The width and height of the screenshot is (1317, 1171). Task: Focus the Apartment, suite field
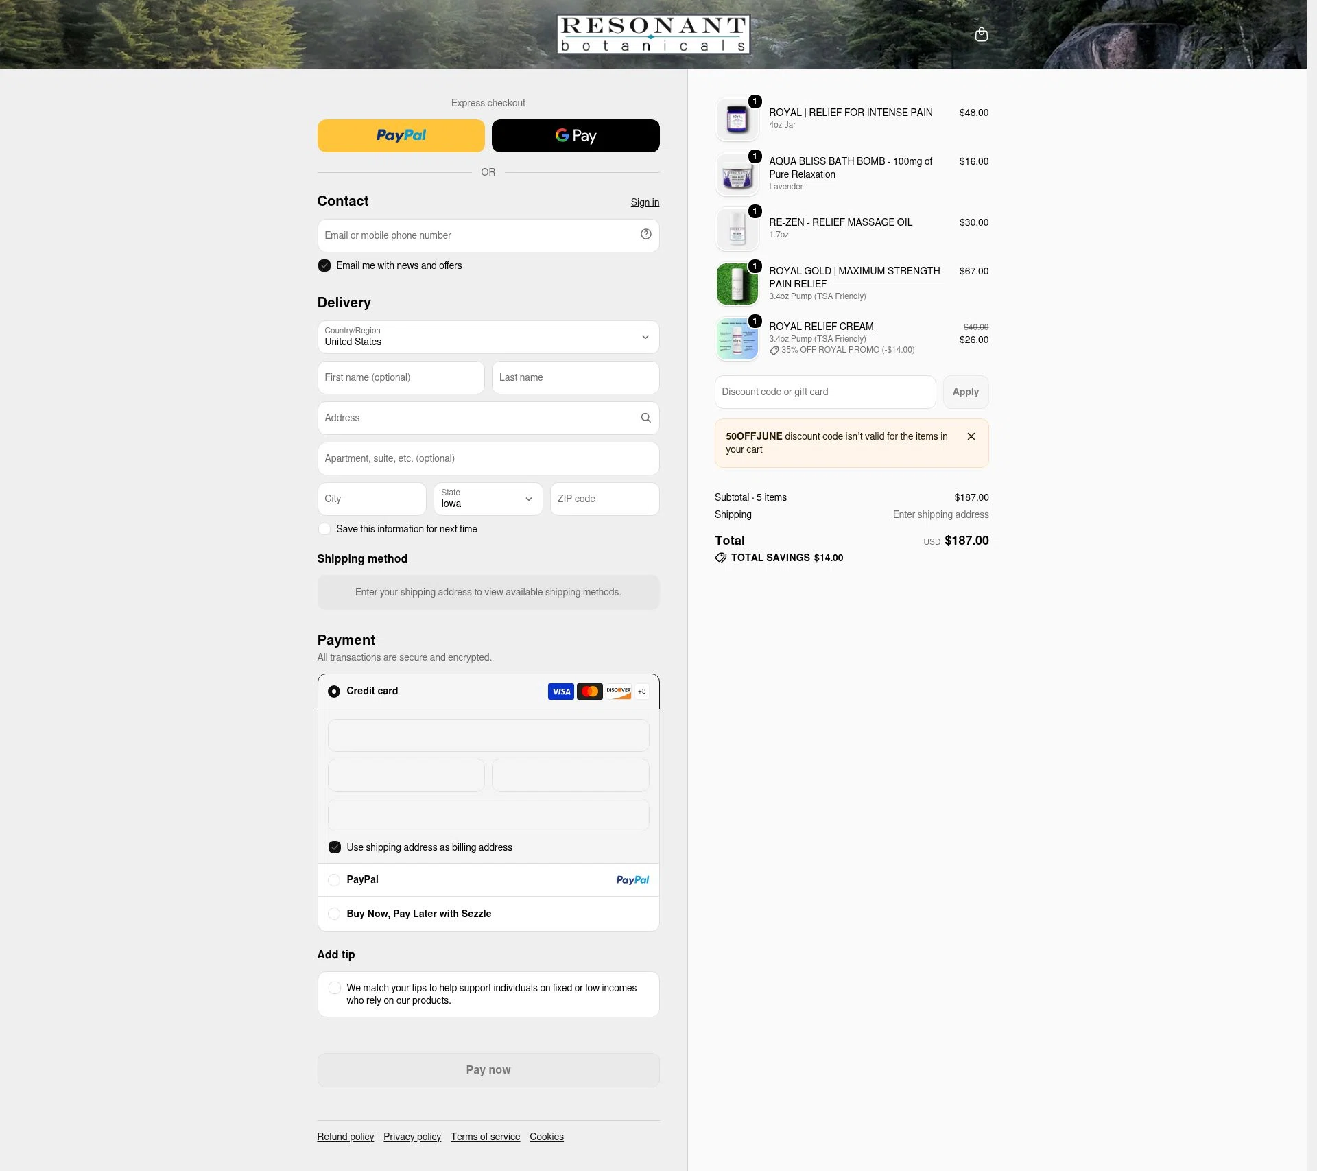488,458
